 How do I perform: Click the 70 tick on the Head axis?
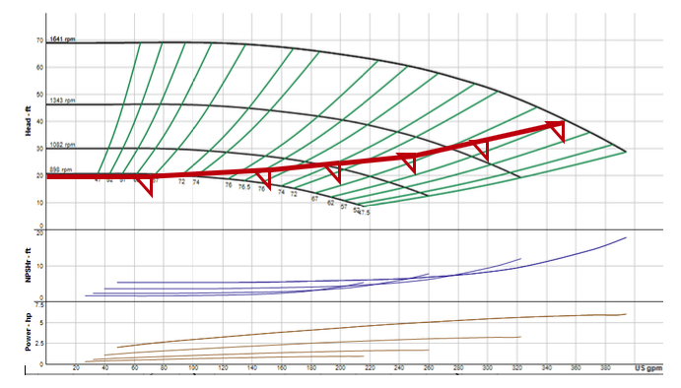[x=39, y=40]
